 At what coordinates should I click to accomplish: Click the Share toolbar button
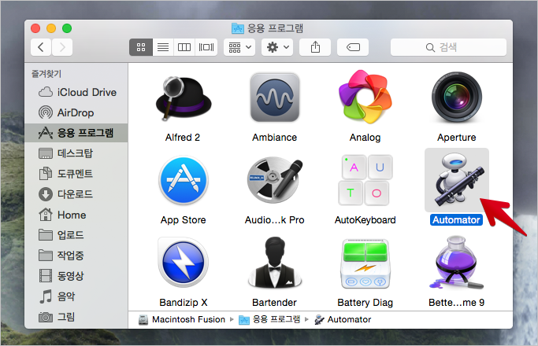(315, 47)
